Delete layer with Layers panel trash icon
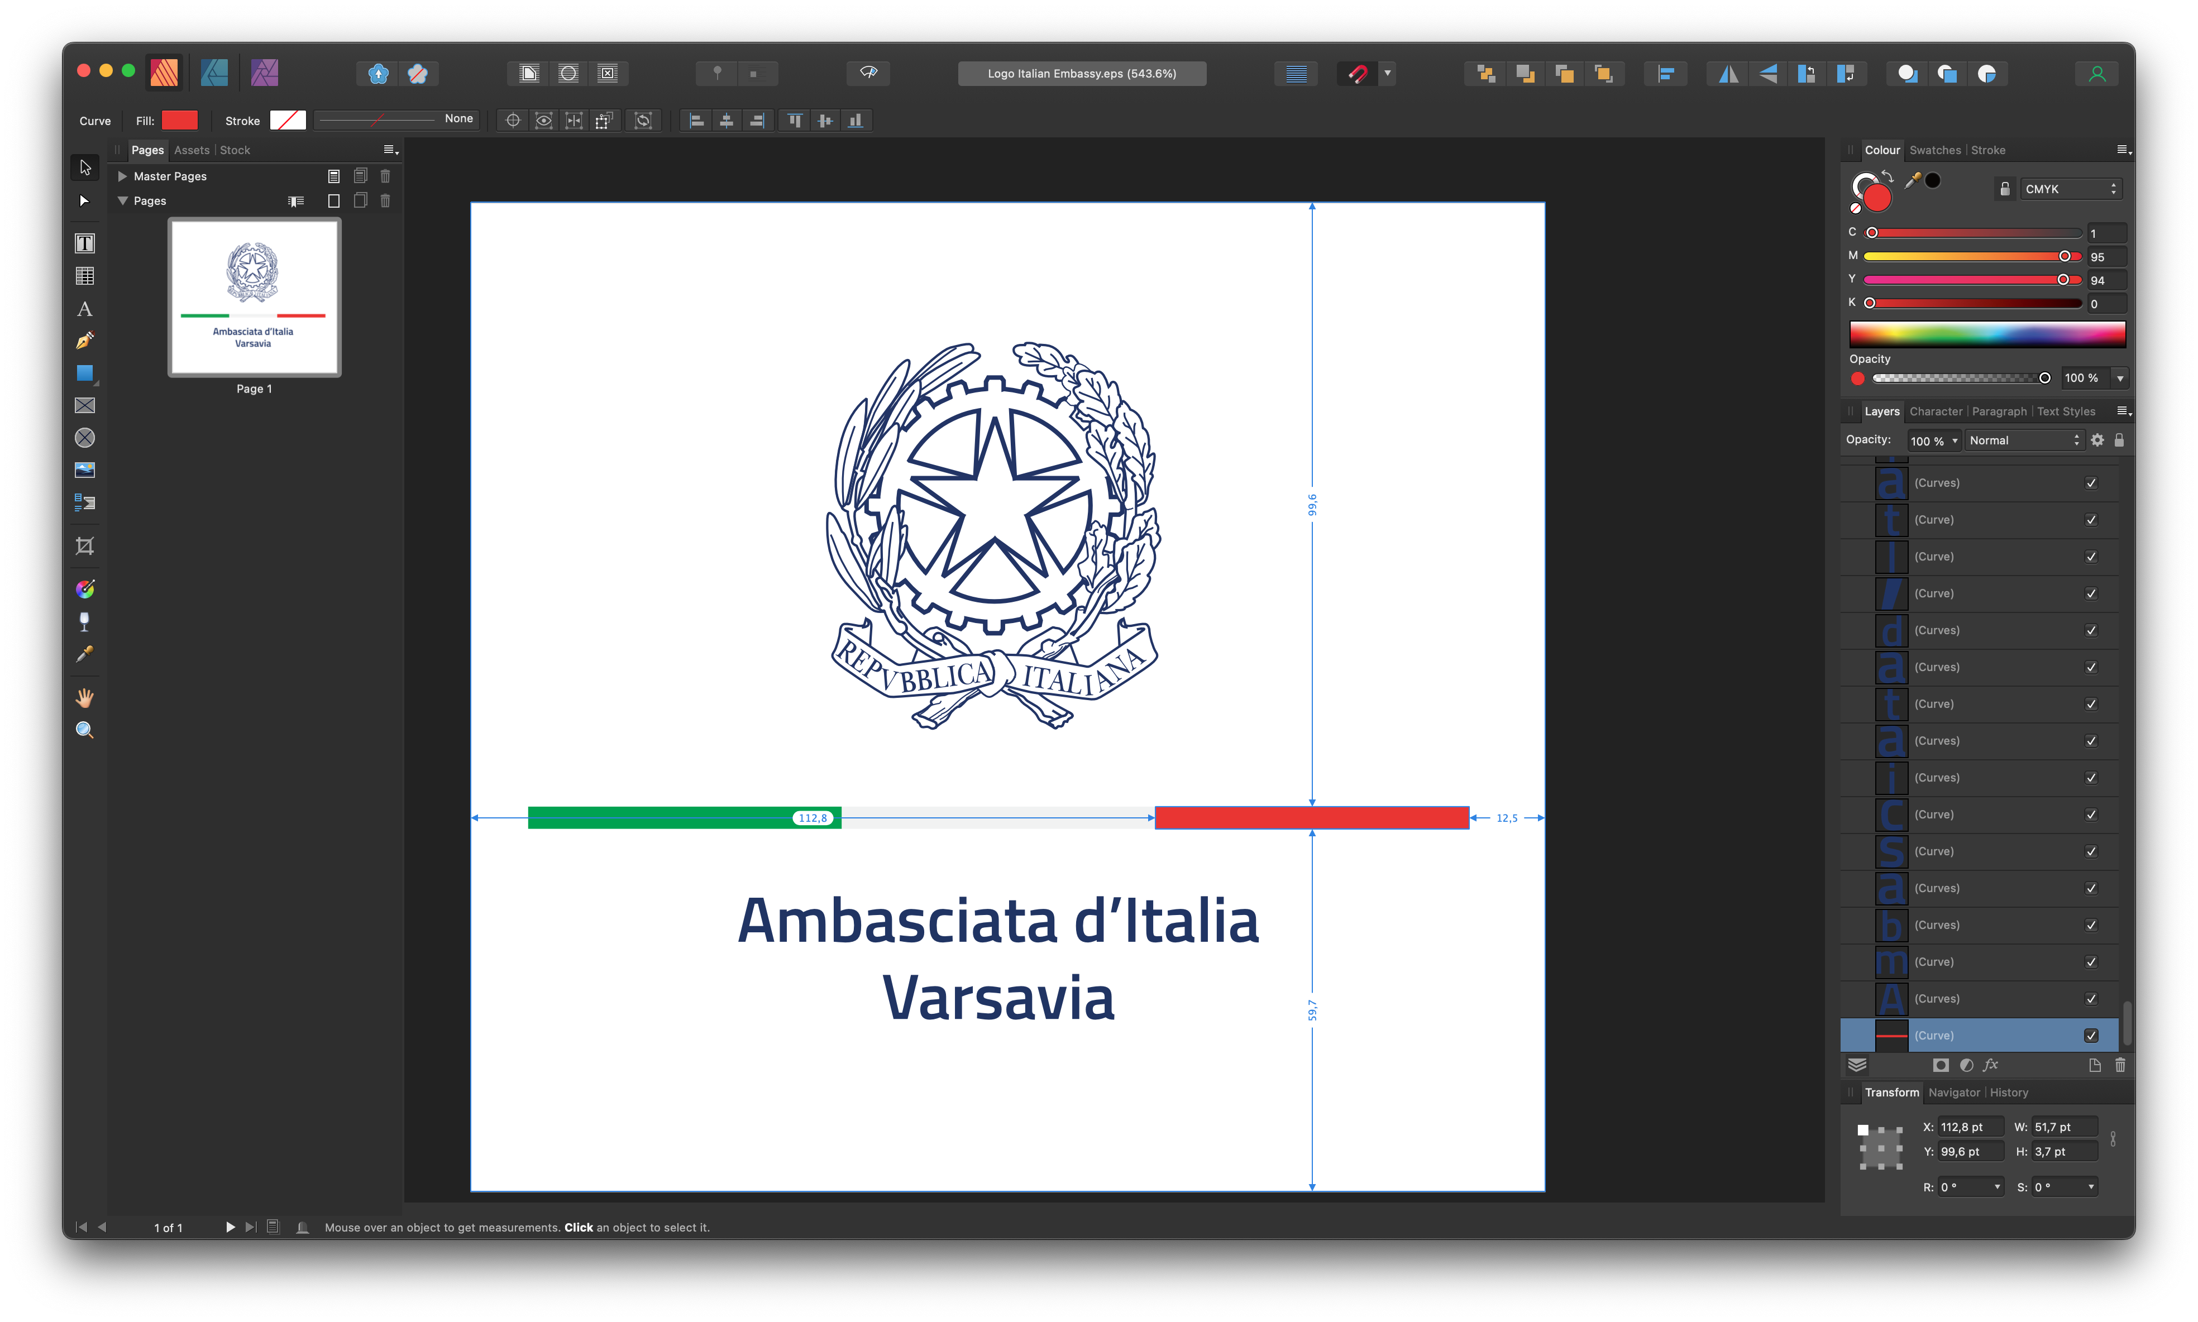This screenshot has height=1322, width=2198. [2120, 1065]
